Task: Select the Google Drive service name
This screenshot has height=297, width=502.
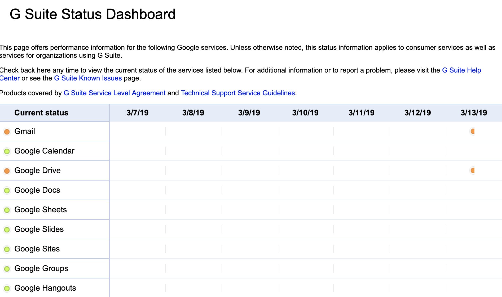Action: coord(37,170)
